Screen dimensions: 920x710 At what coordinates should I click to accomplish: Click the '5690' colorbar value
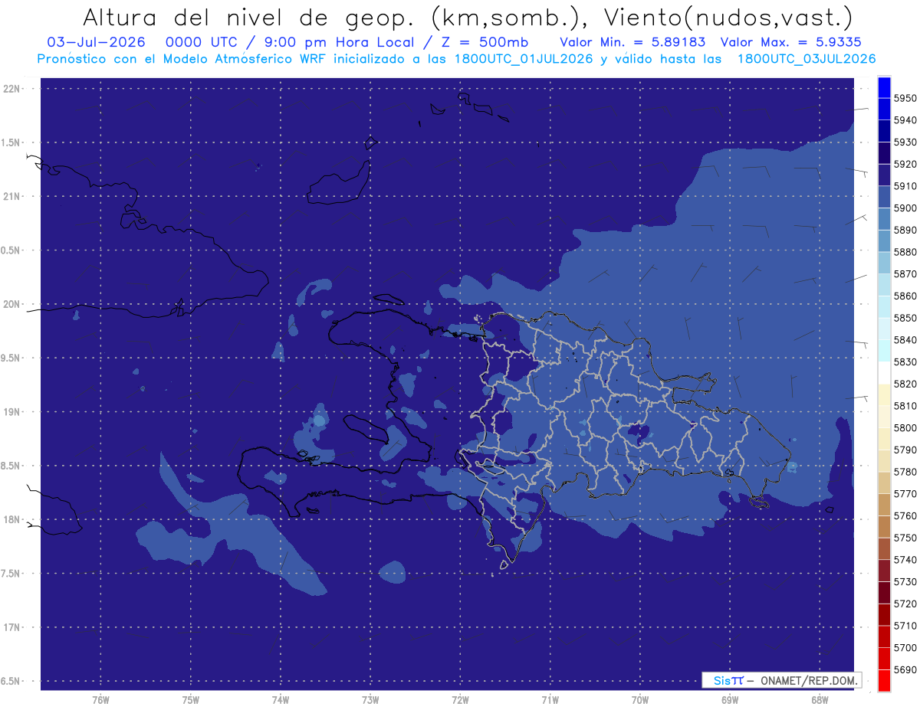(x=905, y=669)
